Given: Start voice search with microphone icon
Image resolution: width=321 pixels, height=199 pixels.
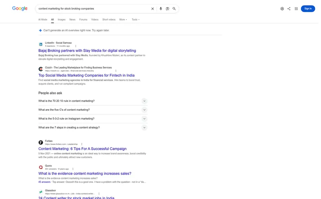Looking at the screenshot, I should click(161, 8).
